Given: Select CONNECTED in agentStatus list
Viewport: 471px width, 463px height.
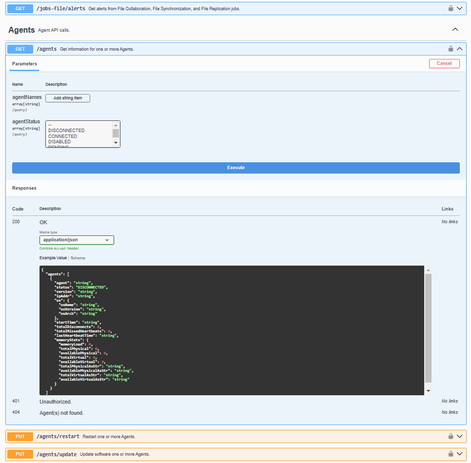Looking at the screenshot, I should click(62, 136).
